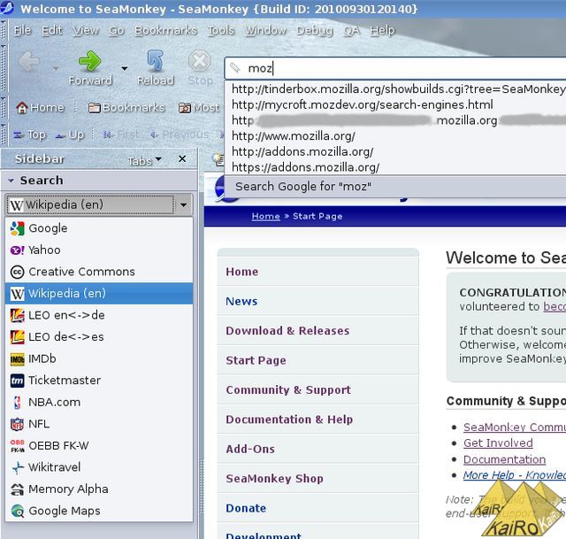Choose LEO de<->es search engine
Screen dimensions: 566x539
point(99,336)
